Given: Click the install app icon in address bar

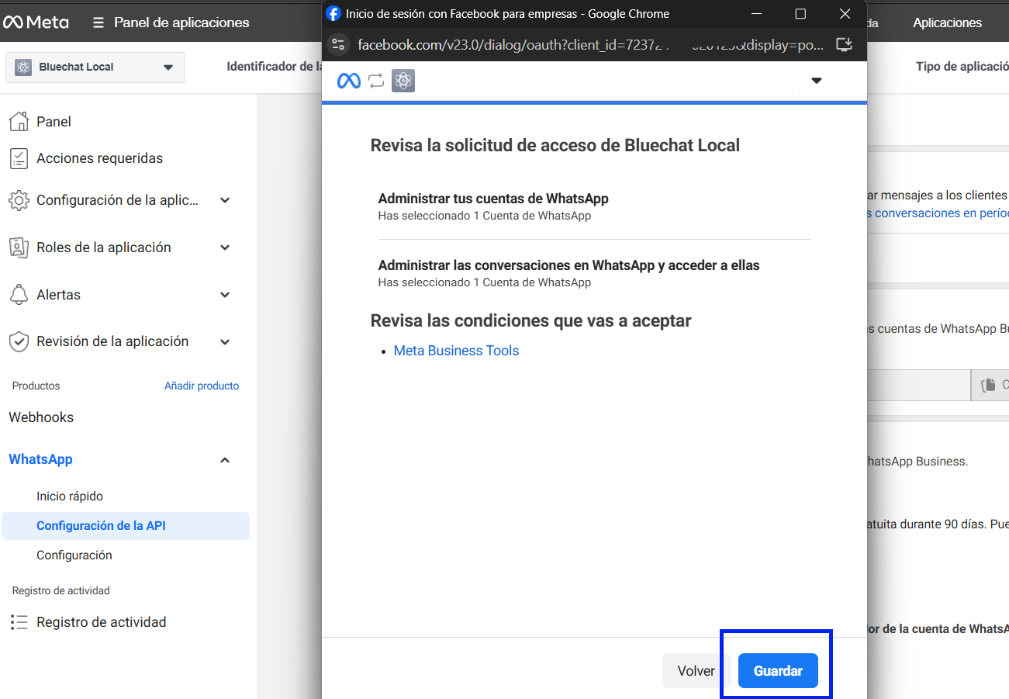Looking at the screenshot, I should 845,44.
